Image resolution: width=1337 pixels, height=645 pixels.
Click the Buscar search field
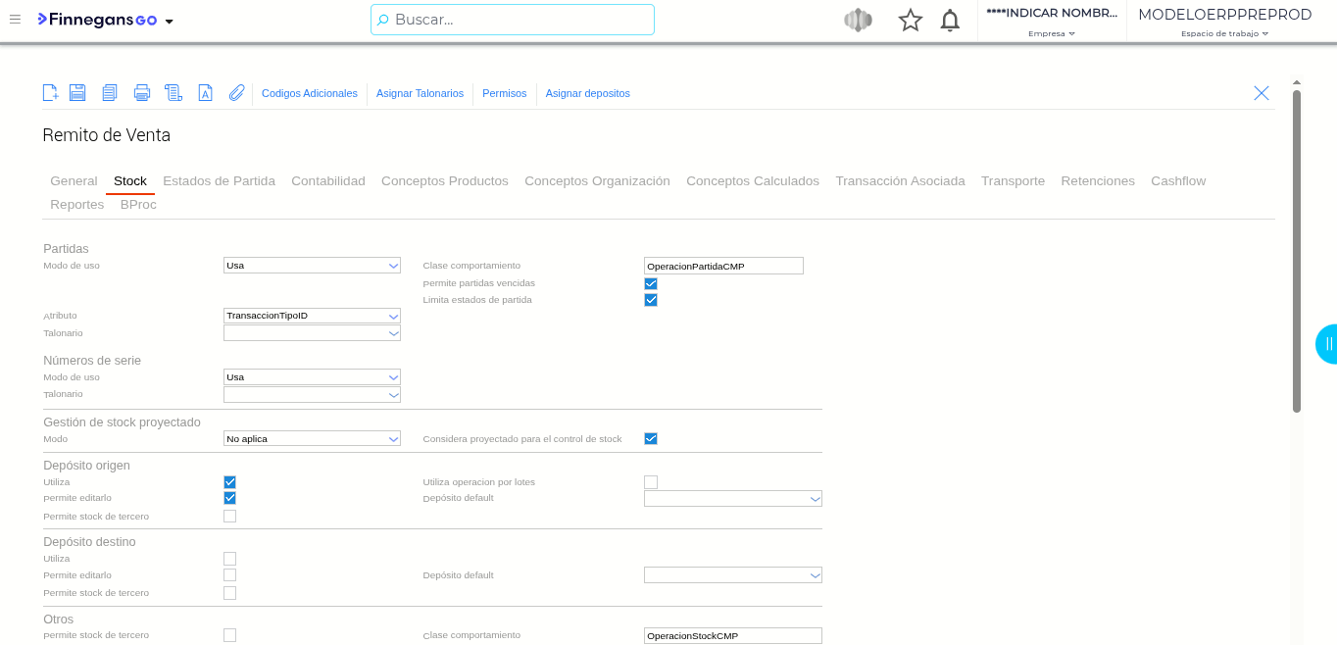[513, 20]
